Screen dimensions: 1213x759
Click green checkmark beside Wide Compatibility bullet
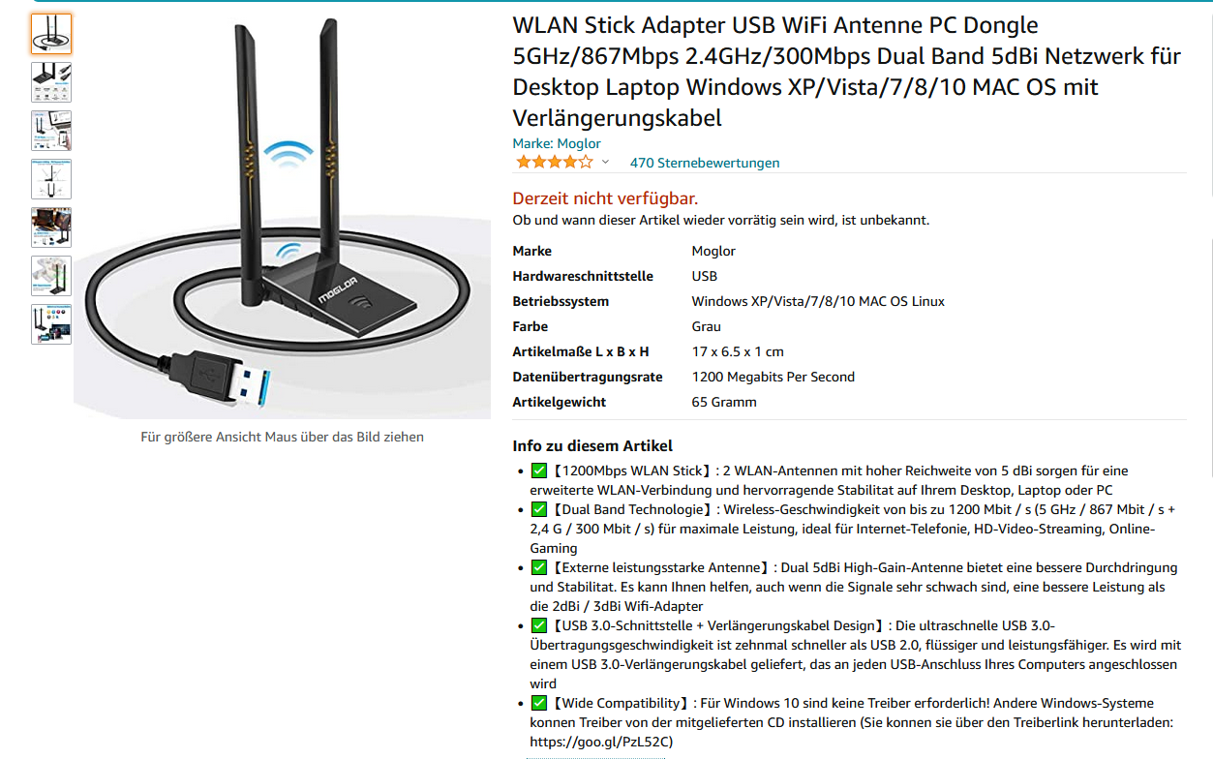pos(539,703)
